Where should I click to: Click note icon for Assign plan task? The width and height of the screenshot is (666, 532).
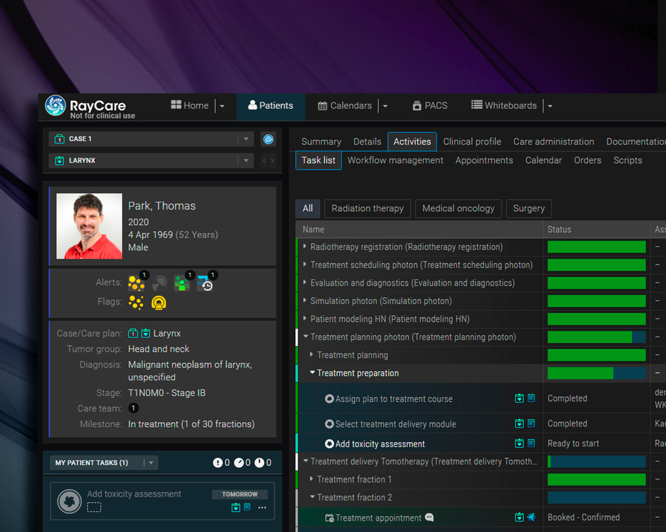click(x=531, y=398)
